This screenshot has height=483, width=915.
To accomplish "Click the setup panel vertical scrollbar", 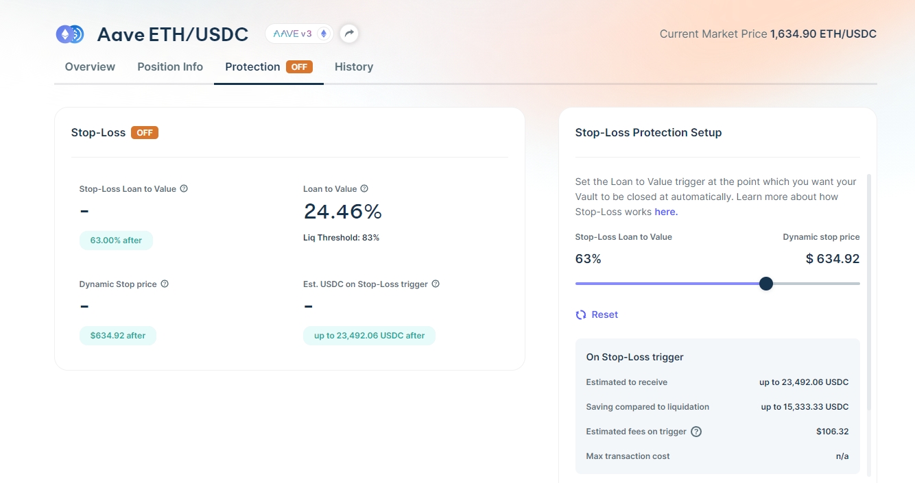I will tap(869, 291).
